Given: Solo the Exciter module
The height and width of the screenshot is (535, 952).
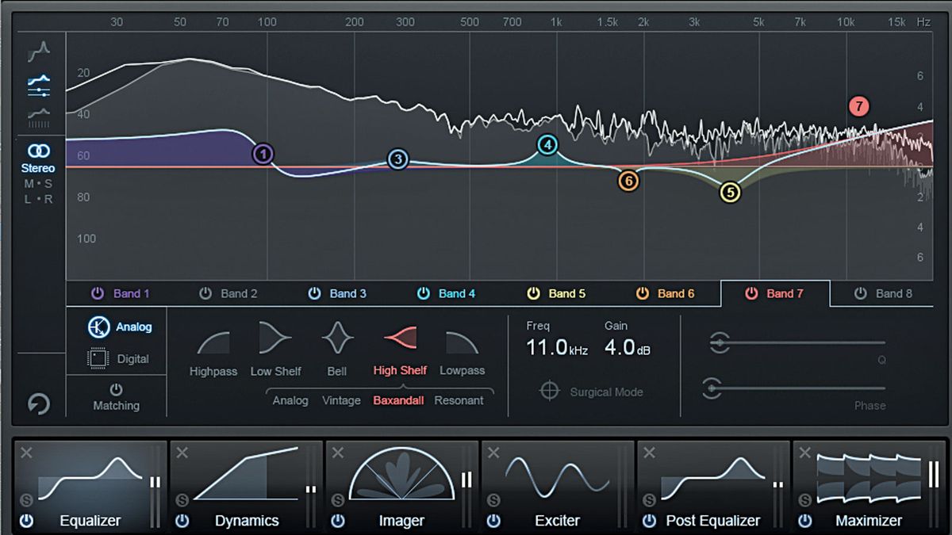Looking at the screenshot, I should [x=493, y=500].
